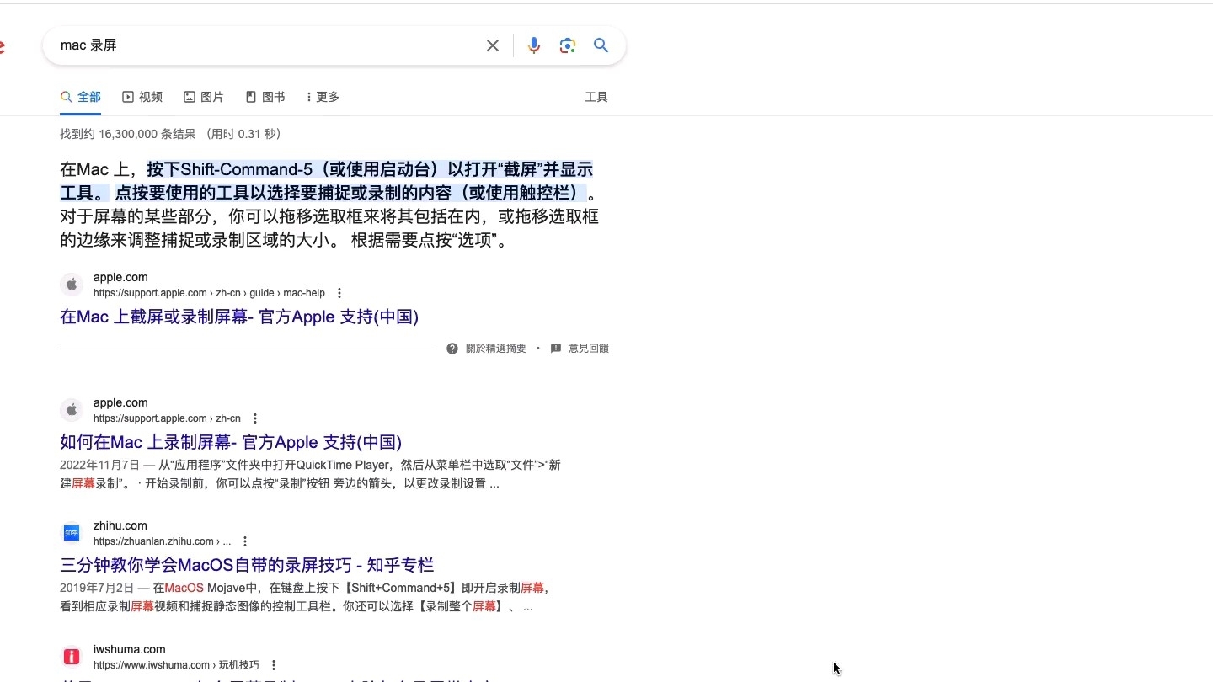Open 關於精選摘要 info link
Image resolution: width=1213 pixels, height=682 pixels.
495,348
